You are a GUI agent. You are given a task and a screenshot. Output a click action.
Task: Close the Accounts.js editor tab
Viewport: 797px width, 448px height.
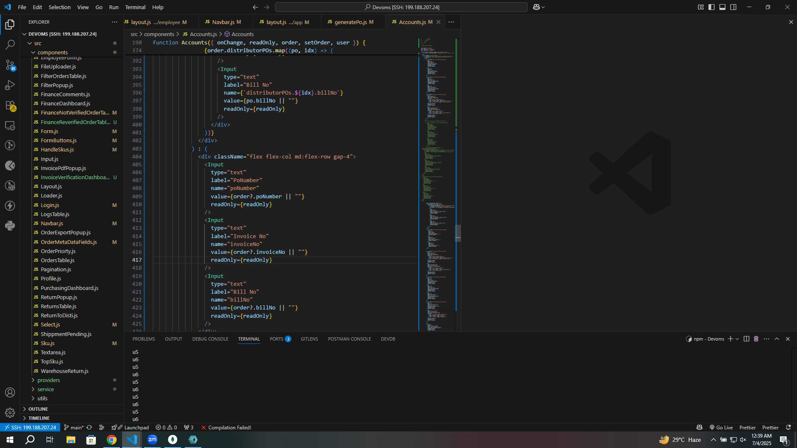[438, 22]
